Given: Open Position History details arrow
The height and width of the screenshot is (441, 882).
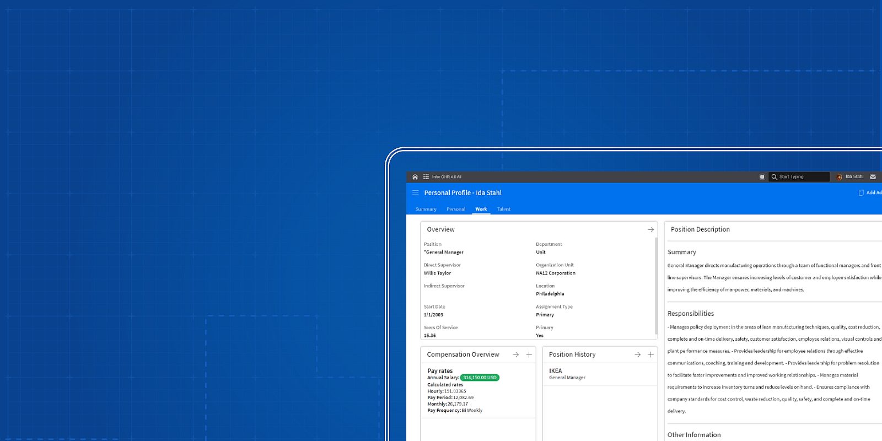Looking at the screenshot, I should (x=637, y=354).
